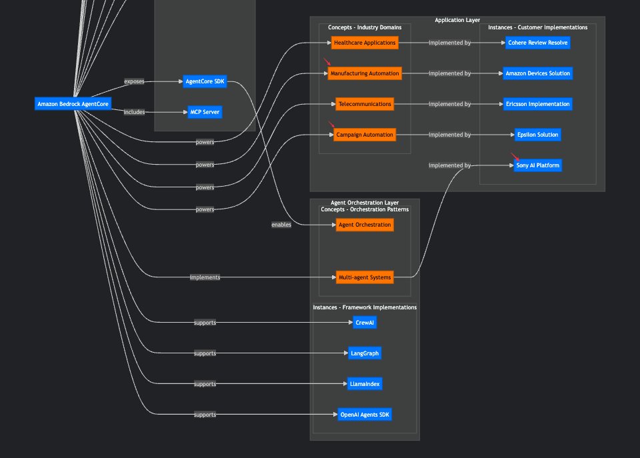Click the Ericsson Implementation node
Image resolution: width=640 pixels, height=458 pixels.
[537, 104]
